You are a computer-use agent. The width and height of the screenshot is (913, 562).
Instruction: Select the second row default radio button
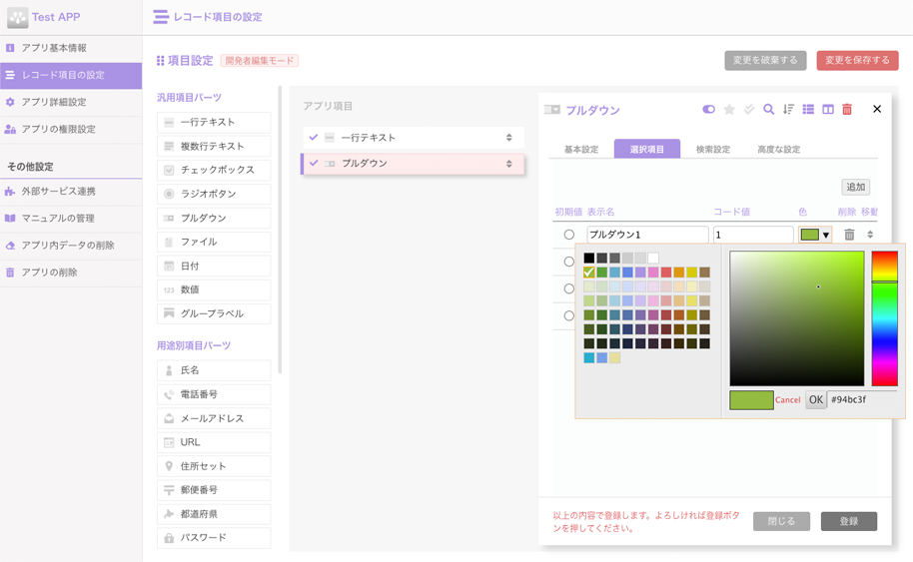[x=569, y=262]
